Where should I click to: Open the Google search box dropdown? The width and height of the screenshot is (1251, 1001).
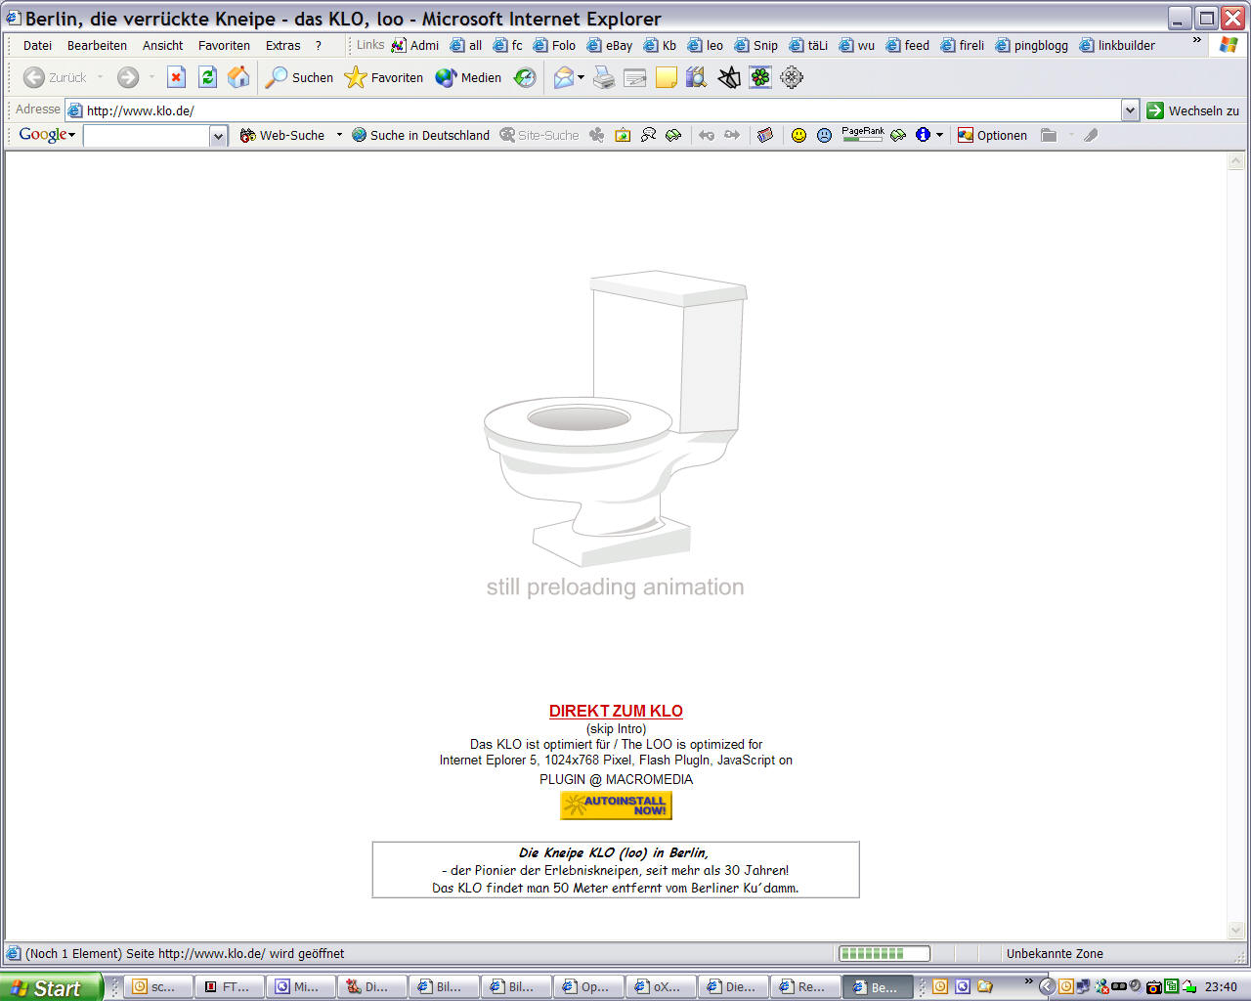[x=218, y=136]
